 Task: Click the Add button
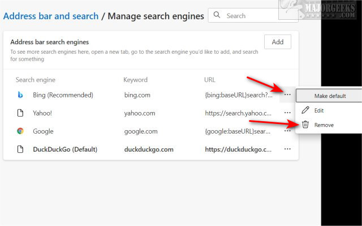(x=278, y=42)
